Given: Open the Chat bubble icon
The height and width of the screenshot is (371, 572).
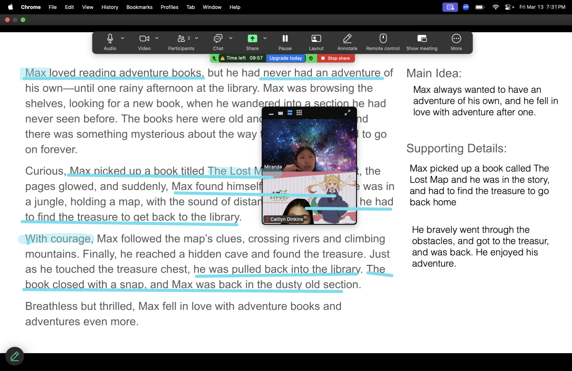Looking at the screenshot, I should pyautogui.click(x=218, y=39).
